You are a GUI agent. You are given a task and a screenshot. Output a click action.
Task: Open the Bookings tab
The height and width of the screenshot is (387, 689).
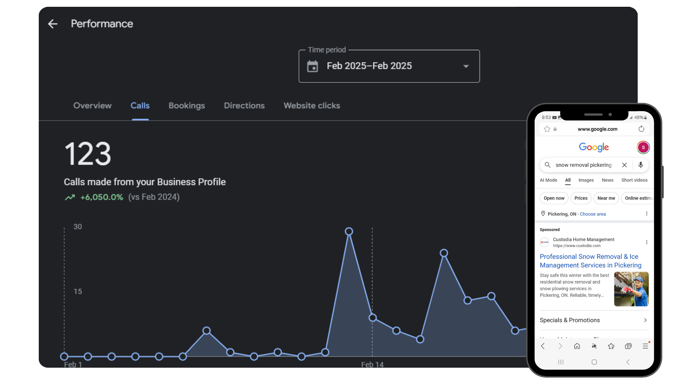(x=187, y=106)
